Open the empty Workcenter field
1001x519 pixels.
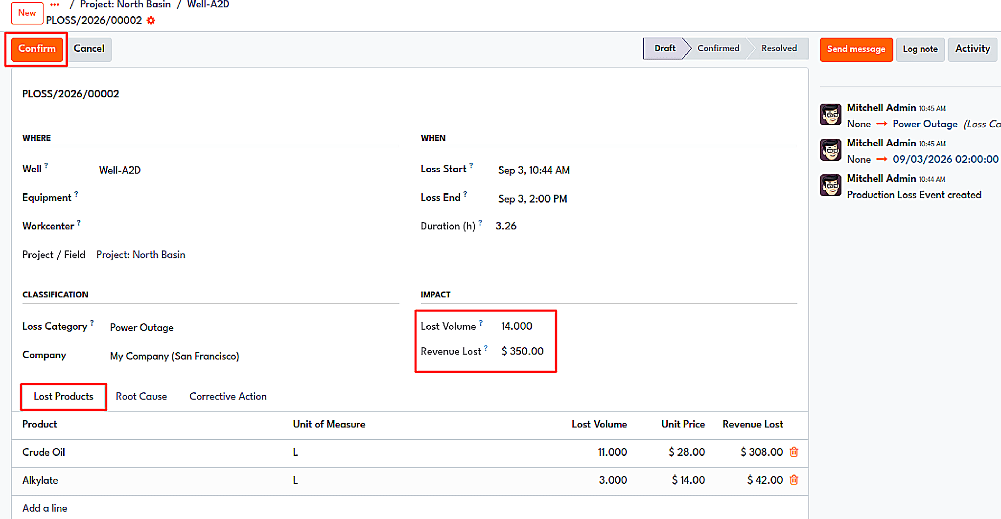(x=249, y=226)
